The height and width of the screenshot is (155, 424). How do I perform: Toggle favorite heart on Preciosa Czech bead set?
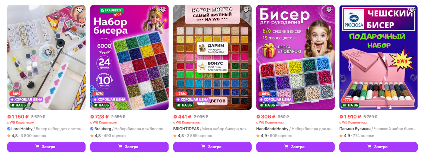click(412, 10)
